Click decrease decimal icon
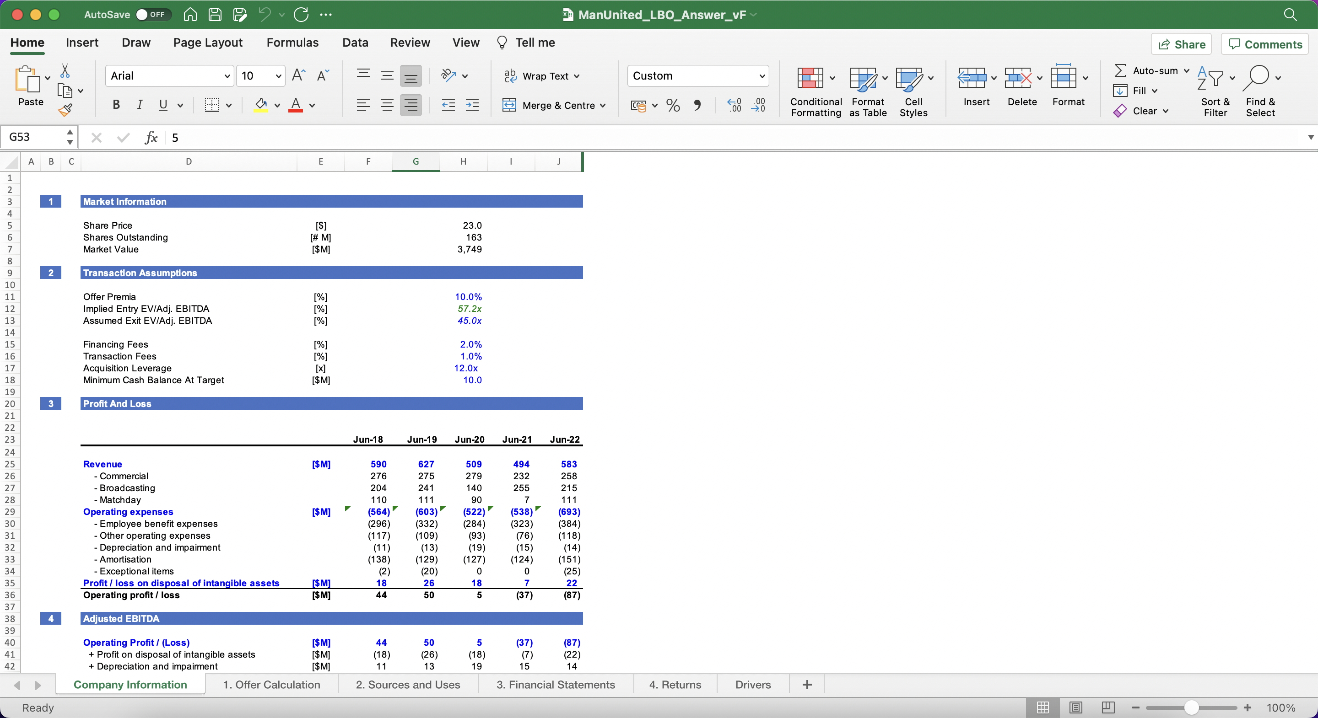Viewport: 1318px width, 718px height. (x=758, y=105)
